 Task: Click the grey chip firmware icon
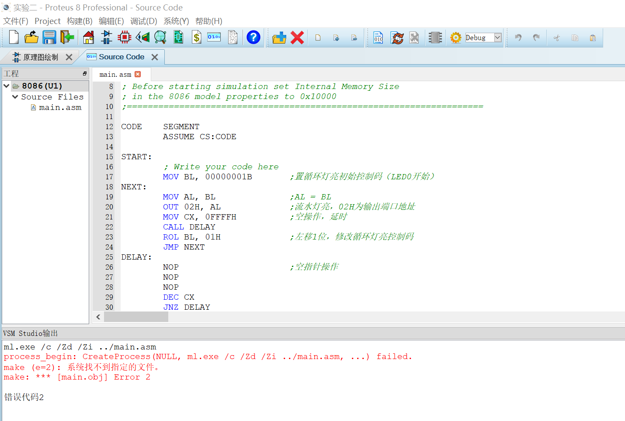coord(435,38)
